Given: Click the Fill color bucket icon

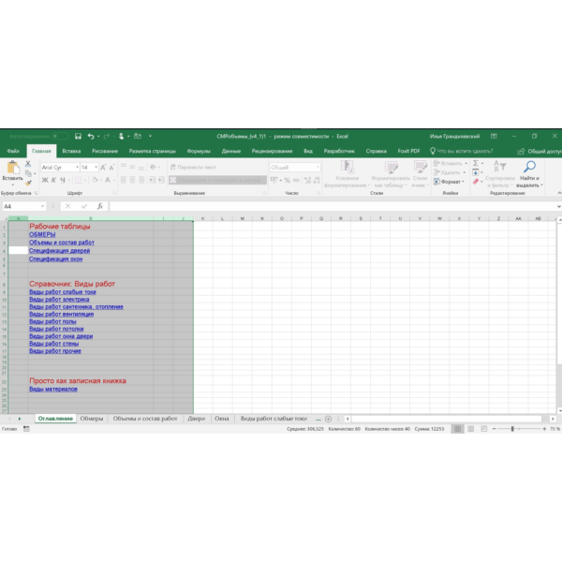Looking at the screenshot, I should [x=95, y=180].
